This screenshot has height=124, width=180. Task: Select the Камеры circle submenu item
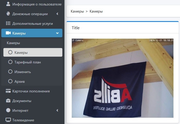(x=10, y=52)
